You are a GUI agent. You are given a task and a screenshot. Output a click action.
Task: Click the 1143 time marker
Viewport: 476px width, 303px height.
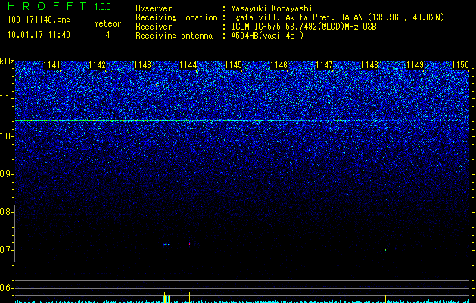point(143,65)
